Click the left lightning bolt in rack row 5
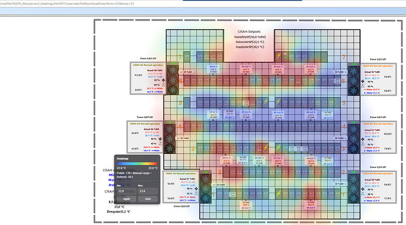Image resolution: width=406 pixels, height=225 pixels. point(265,102)
